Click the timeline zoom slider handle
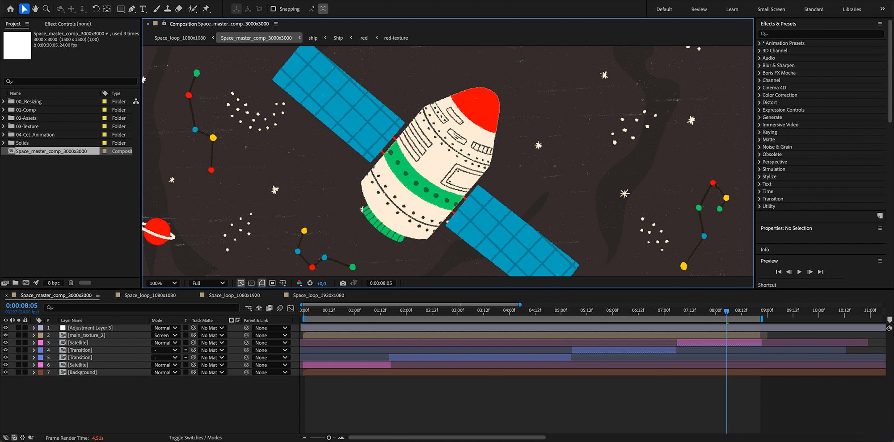Image resolution: width=894 pixels, height=442 pixels. (x=329, y=438)
